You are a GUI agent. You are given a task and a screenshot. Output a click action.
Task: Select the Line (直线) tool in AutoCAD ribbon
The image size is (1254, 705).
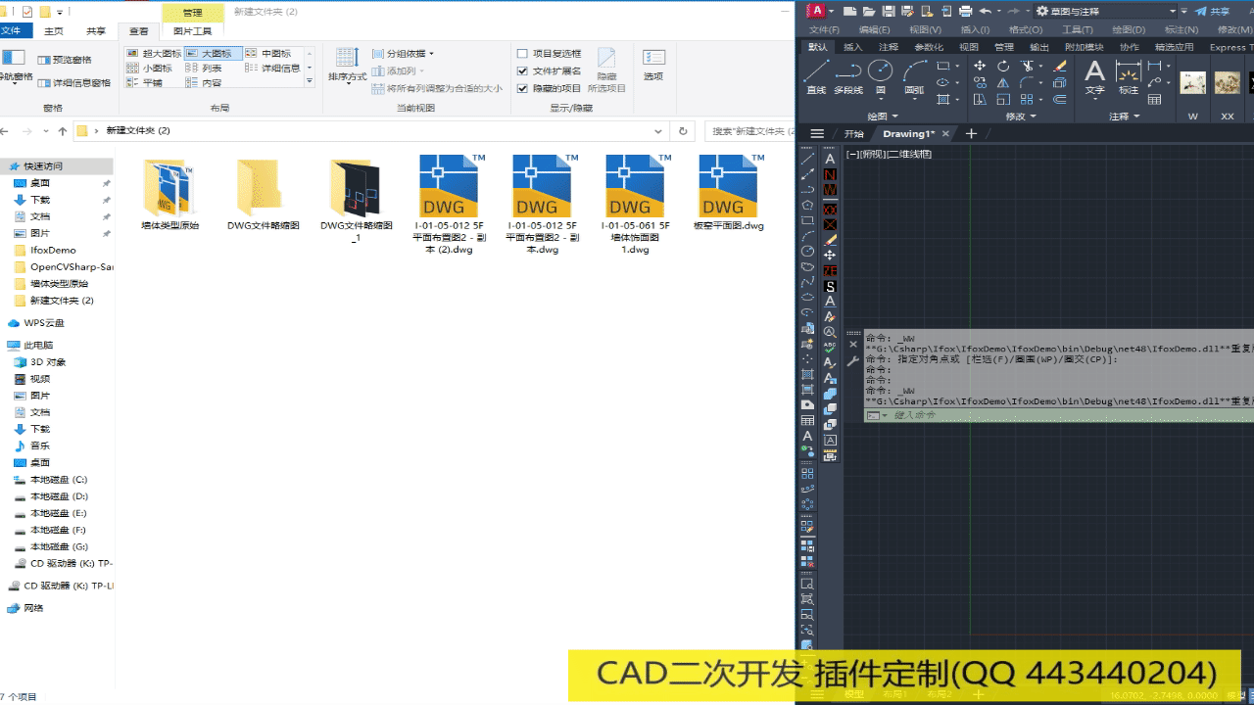[815, 76]
